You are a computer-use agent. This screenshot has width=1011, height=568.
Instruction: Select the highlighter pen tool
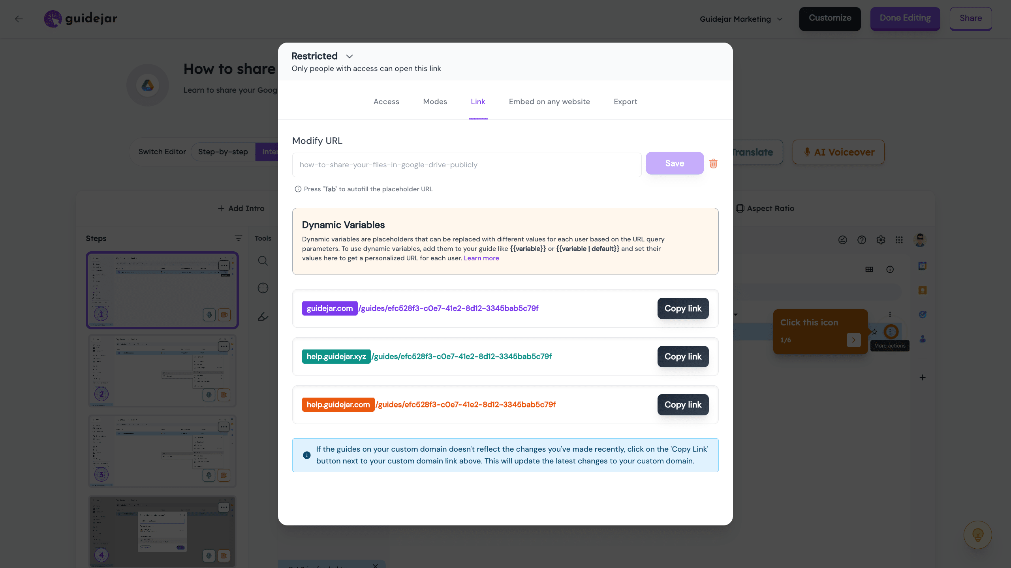tap(263, 316)
